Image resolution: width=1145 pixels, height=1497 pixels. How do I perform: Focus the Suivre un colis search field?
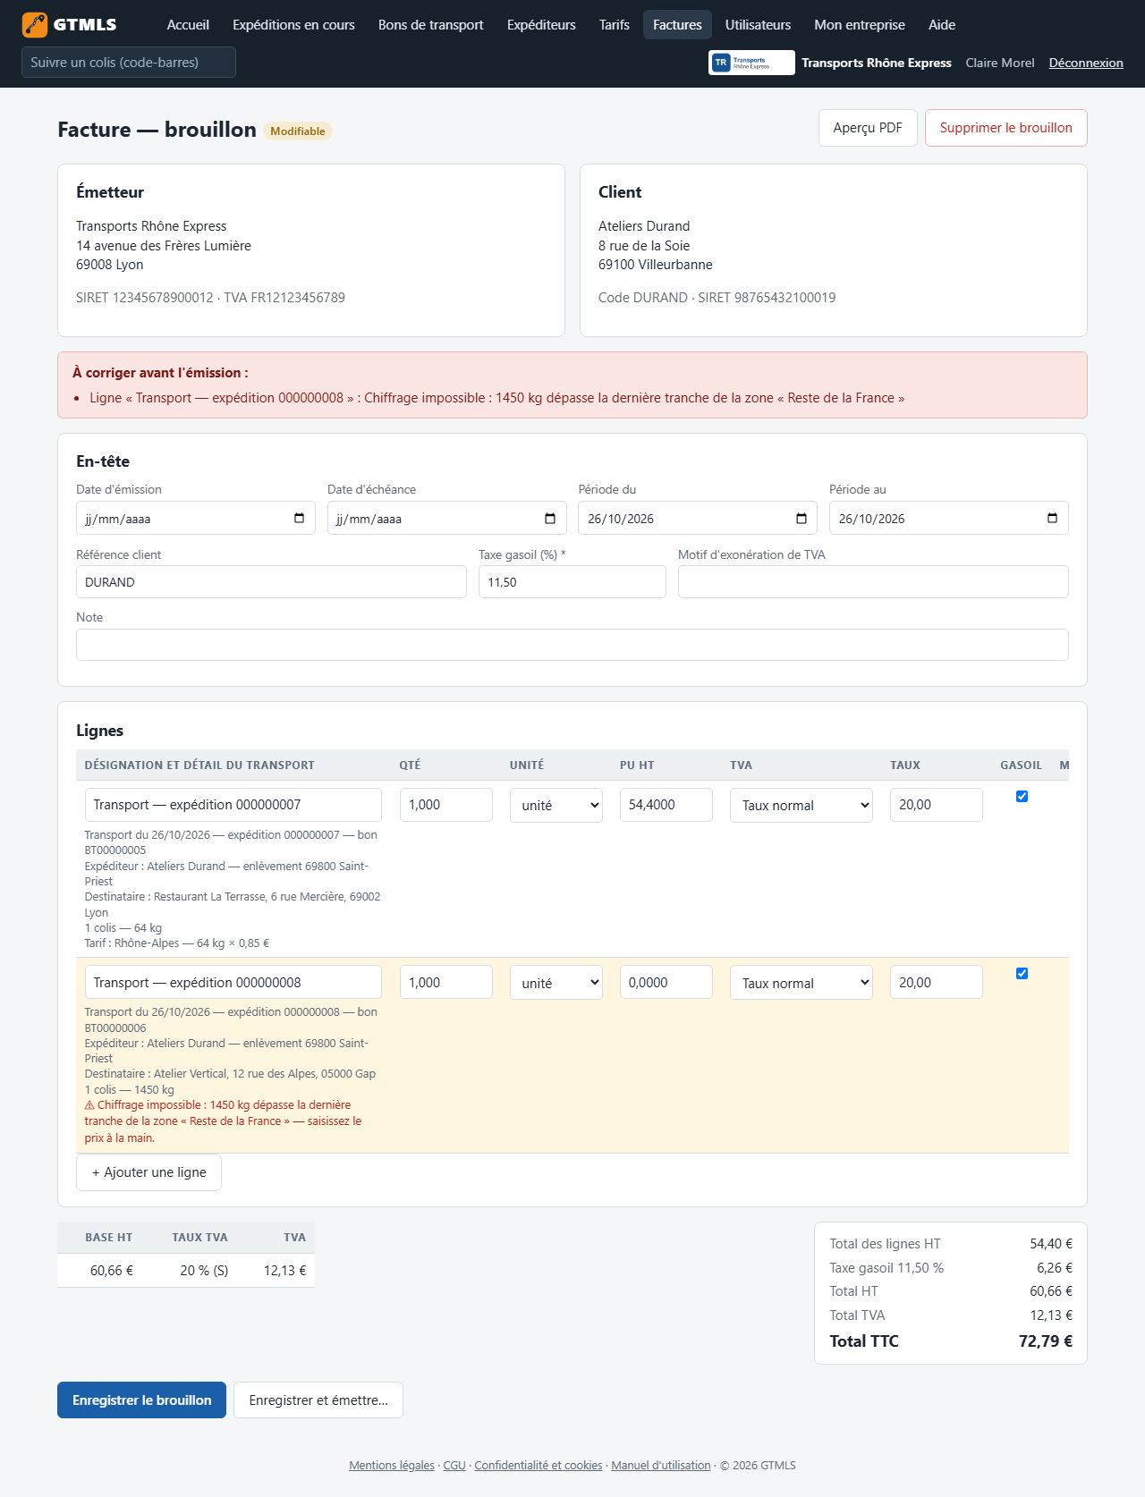(129, 63)
